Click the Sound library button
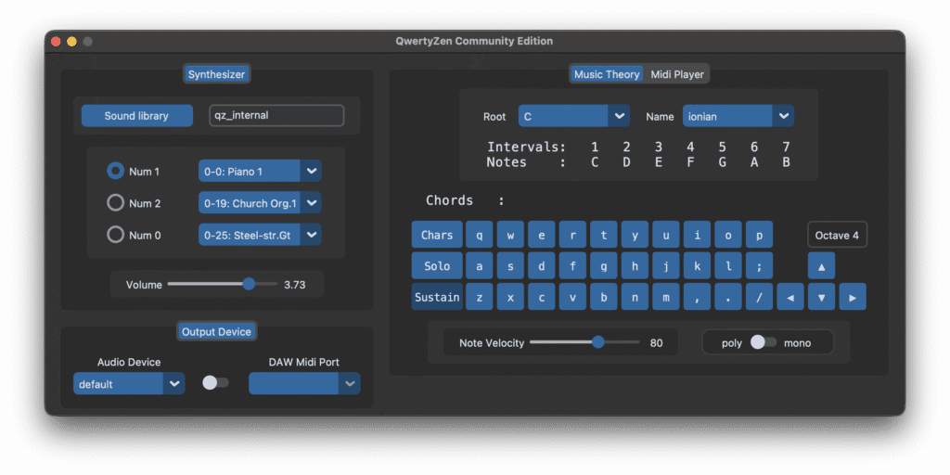Screen dimensions: 950x475 (x=137, y=116)
